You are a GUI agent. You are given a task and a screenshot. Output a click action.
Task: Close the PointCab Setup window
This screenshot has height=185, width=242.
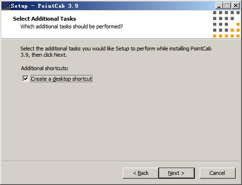point(236,6)
